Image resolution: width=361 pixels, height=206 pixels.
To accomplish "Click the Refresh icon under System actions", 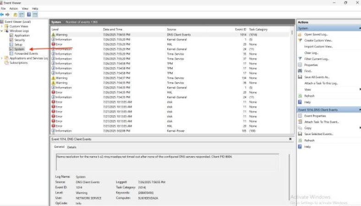I will tap(300, 96).
